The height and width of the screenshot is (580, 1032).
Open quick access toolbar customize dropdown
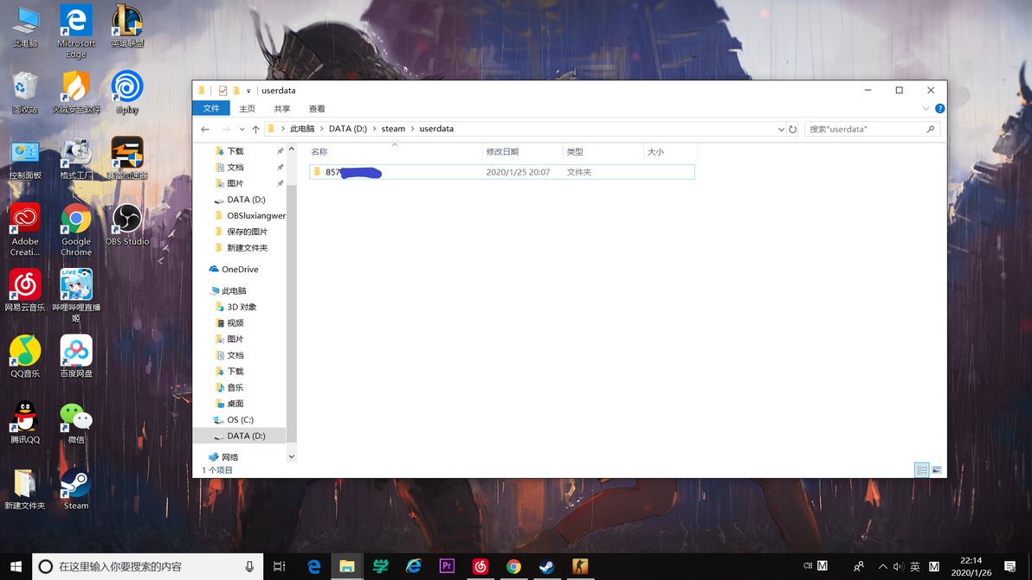coord(248,91)
